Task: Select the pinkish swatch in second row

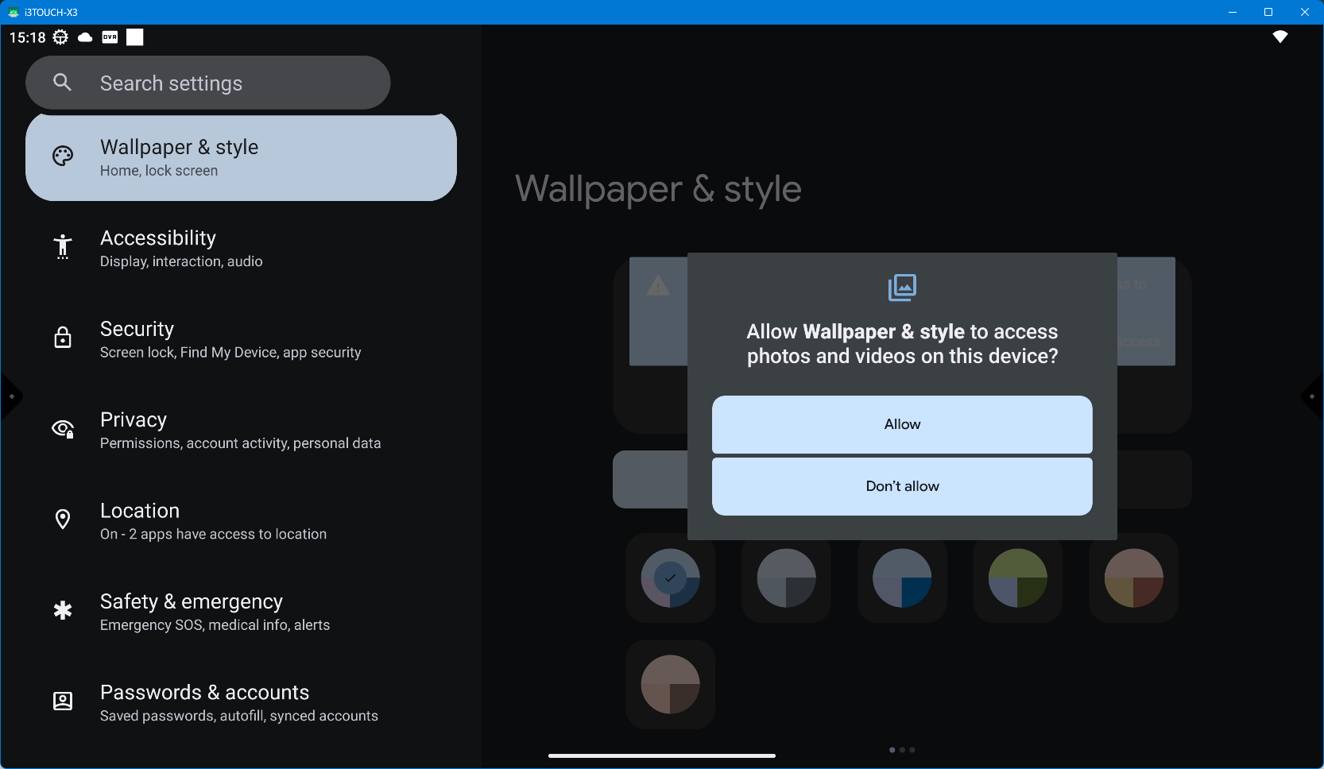Action: click(x=670, y=685)
